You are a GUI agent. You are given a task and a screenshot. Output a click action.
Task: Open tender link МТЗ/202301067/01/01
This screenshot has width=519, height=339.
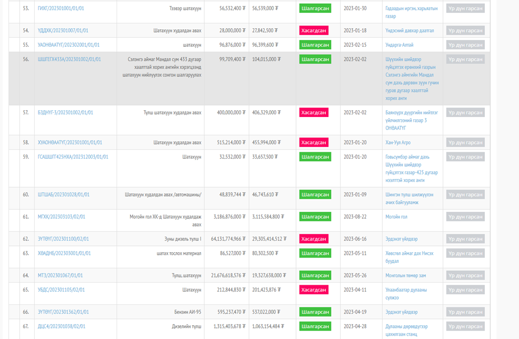(x=60, y=276)
